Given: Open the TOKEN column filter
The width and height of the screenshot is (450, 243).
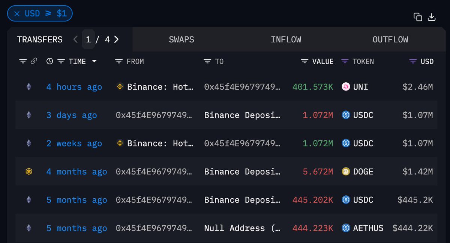Looking at the screenshot, I should coord(345,61).
